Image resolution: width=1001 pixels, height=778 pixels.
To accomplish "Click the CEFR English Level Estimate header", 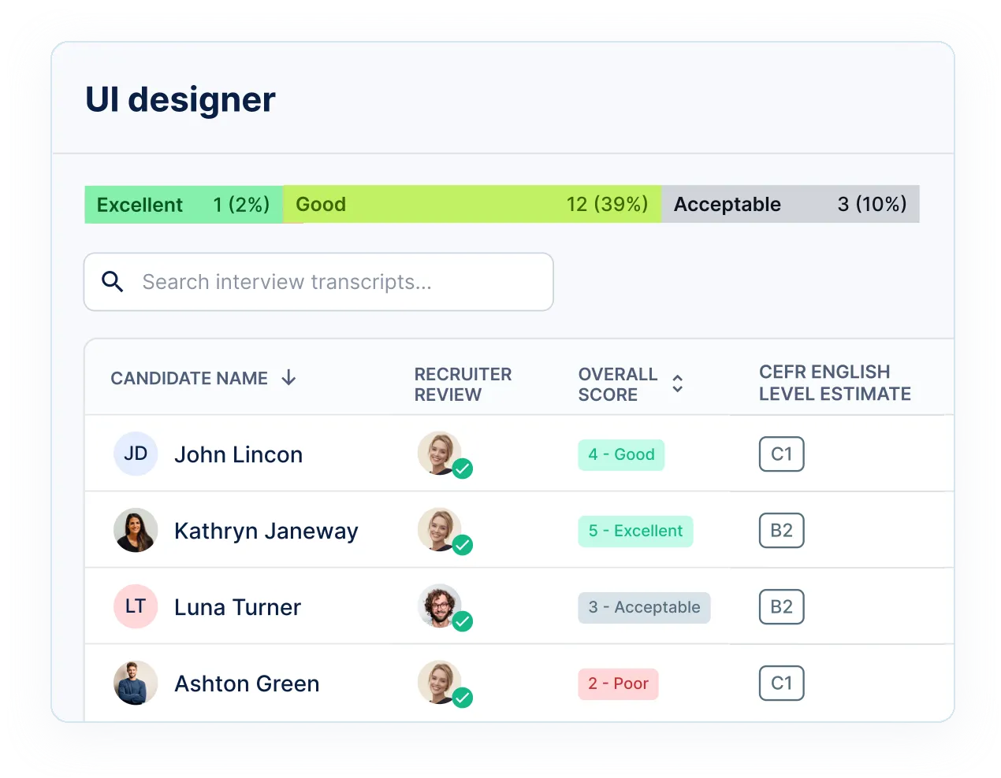I will pos(835,383).
